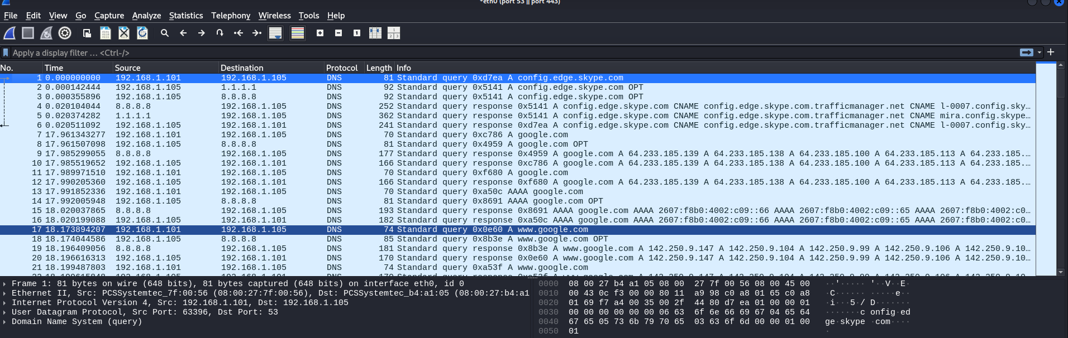Viewport: 1068px width, 338px height.
Task: Select packet 7 query for google.com
Action: [518, 135]
